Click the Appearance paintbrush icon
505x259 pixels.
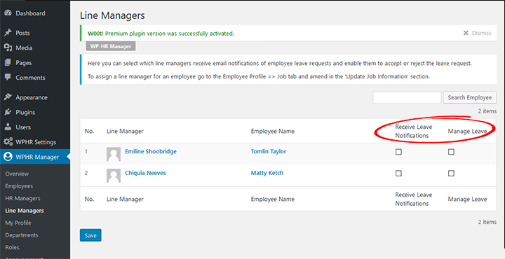(8, 97)
